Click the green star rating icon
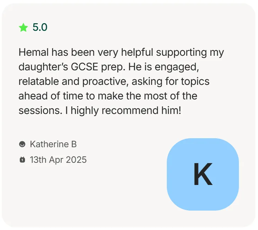The height and width of the screenshot is (230, 258). (x=23, y=27)
